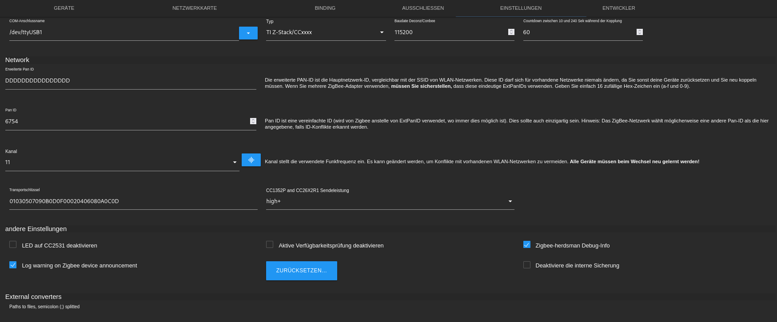
Task: Click the 'Alle Geräte müssen beim Wechsel' warning
Action: tap(634, 161)
